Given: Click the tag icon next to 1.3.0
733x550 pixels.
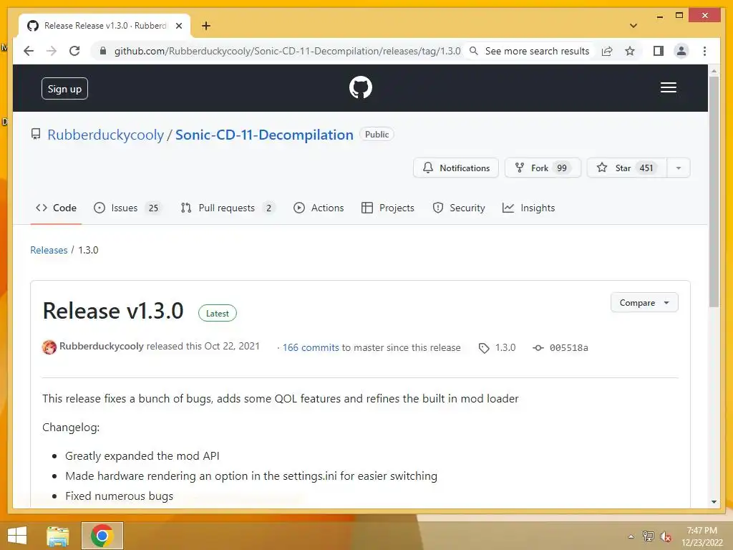Looking at the screenshot, I should point(484,348).
